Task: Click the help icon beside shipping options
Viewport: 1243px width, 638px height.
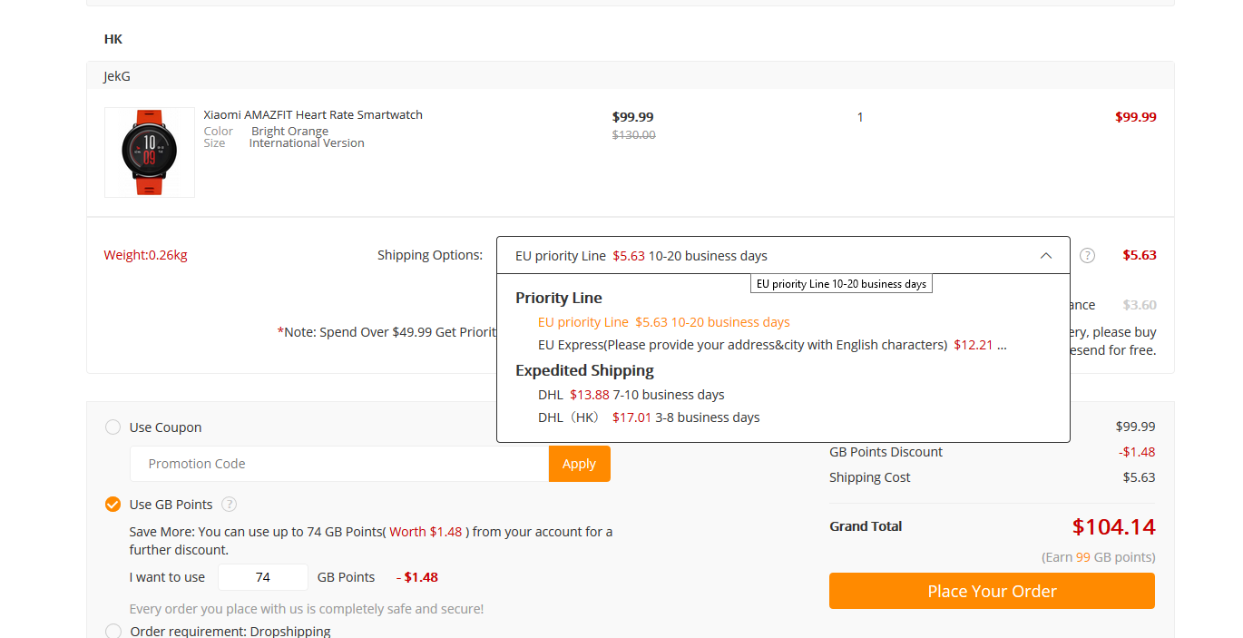Action: coord(1087,256)
